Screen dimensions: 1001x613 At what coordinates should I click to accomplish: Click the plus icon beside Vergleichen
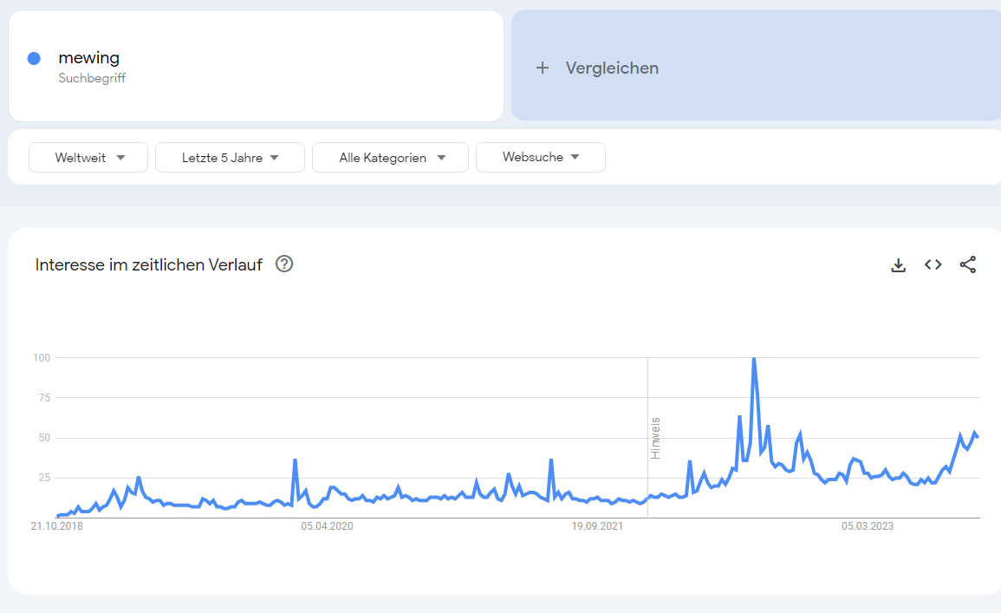542,68
